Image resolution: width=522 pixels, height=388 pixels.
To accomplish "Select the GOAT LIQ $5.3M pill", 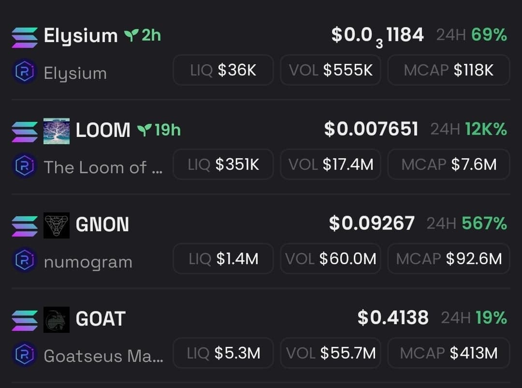I will point(223,353).
